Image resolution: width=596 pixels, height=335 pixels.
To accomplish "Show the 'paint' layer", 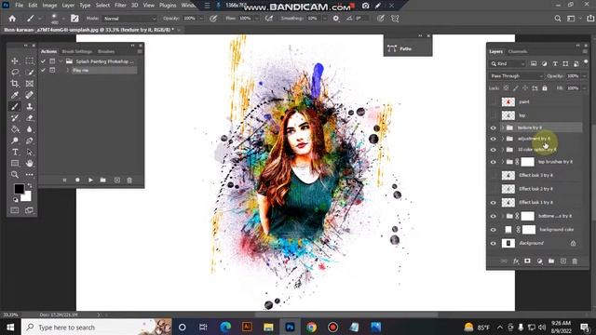I will 493,101.
